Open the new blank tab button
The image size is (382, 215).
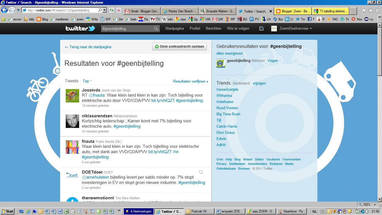tap(353, 11)
